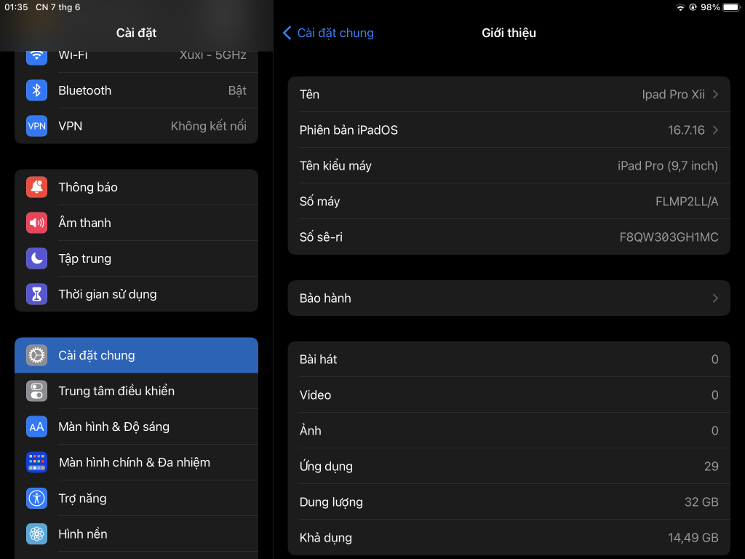
Task: Tap the Ứng dụng label
Action: click(x=326, y=467)
